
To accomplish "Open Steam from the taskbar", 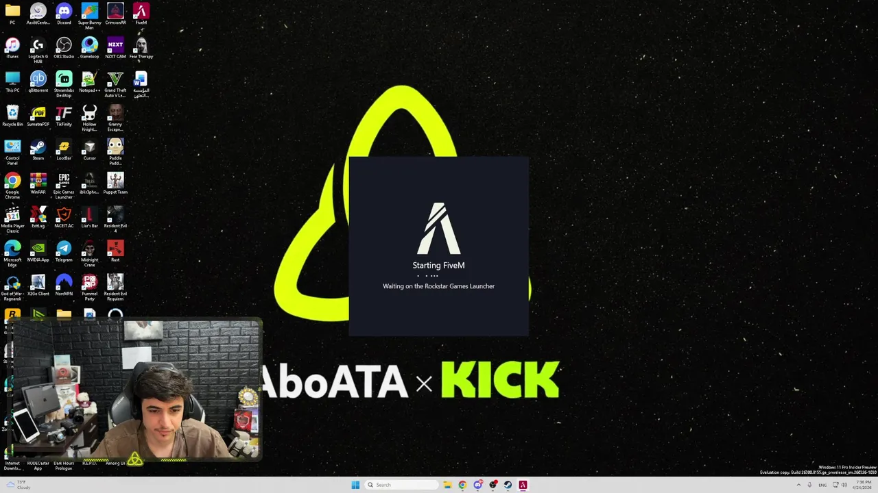I will (x=508, y=485).
